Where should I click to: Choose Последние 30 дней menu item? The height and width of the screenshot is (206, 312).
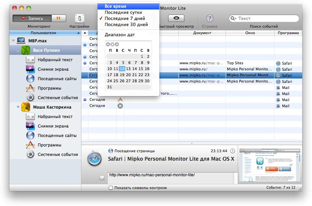click(x=129, y=25)
